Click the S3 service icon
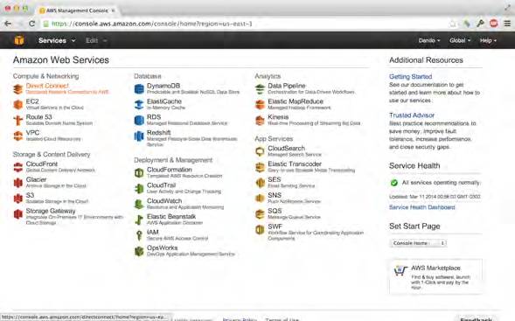 click(18, 199)
